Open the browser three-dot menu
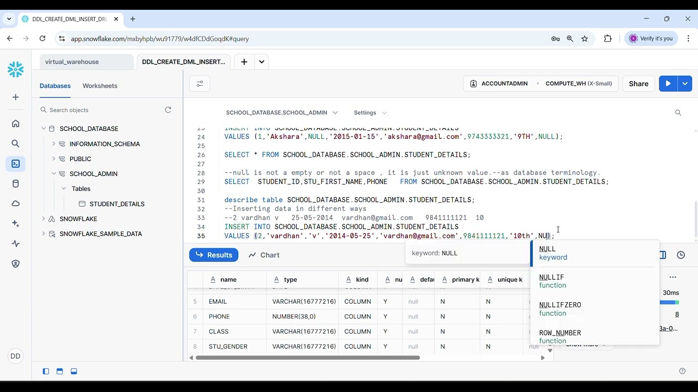Screen dimensions: 698x392 pyautogui.click(x=688, y=39)
